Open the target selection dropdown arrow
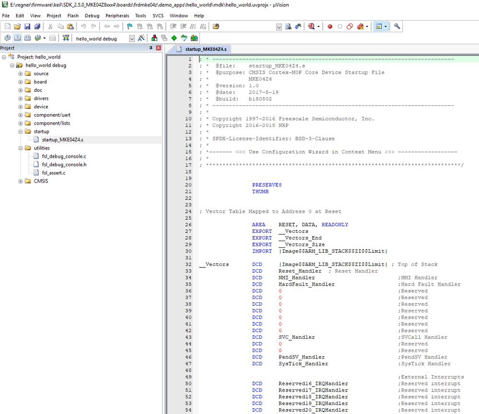This screenshot has width=479, height=414. (x=132, y=39)
